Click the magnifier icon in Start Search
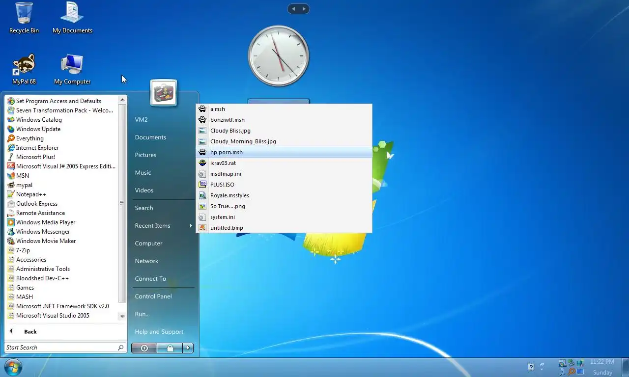629x377 pixels. click(121, 348)
